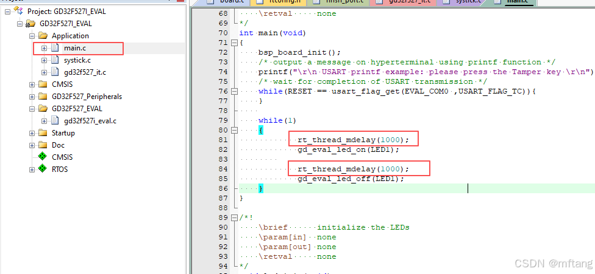Click 'int main(void)' on line 70

tap(273, 33)
